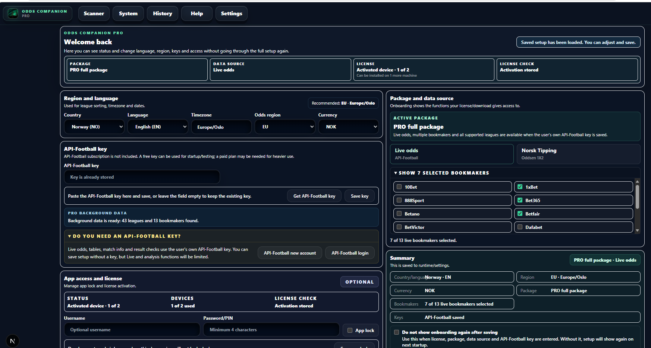Click the 7 of 13 live bookmakers selected text
The width and height of the screenshot is (651, 348).
[423, 240]
